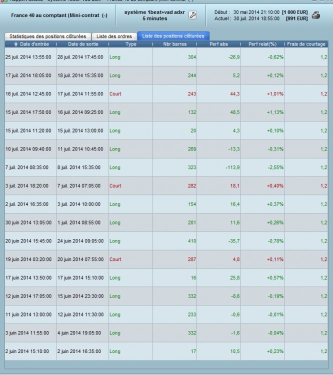Image resolution: width=333 pixels, height=375 pixels.
Task: Select the Court trade entered 16 juil. 2014
Action: (x=166, y=94)
